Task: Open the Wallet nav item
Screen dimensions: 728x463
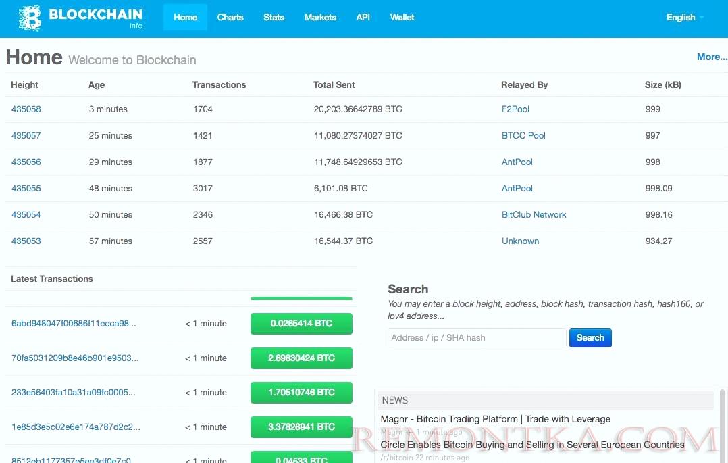Action: pyautogui.click(x=402, y=17)
